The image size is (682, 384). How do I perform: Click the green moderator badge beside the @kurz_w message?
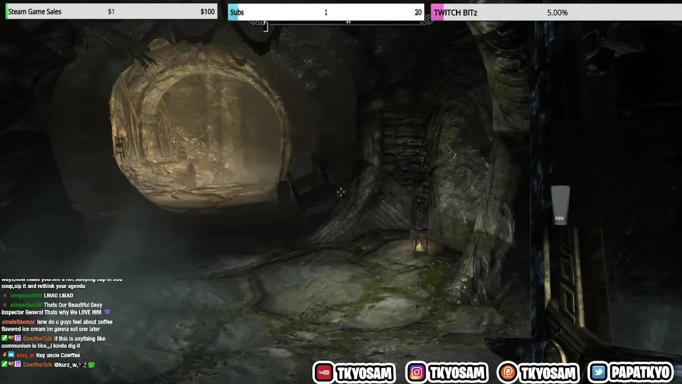[4, 364]
